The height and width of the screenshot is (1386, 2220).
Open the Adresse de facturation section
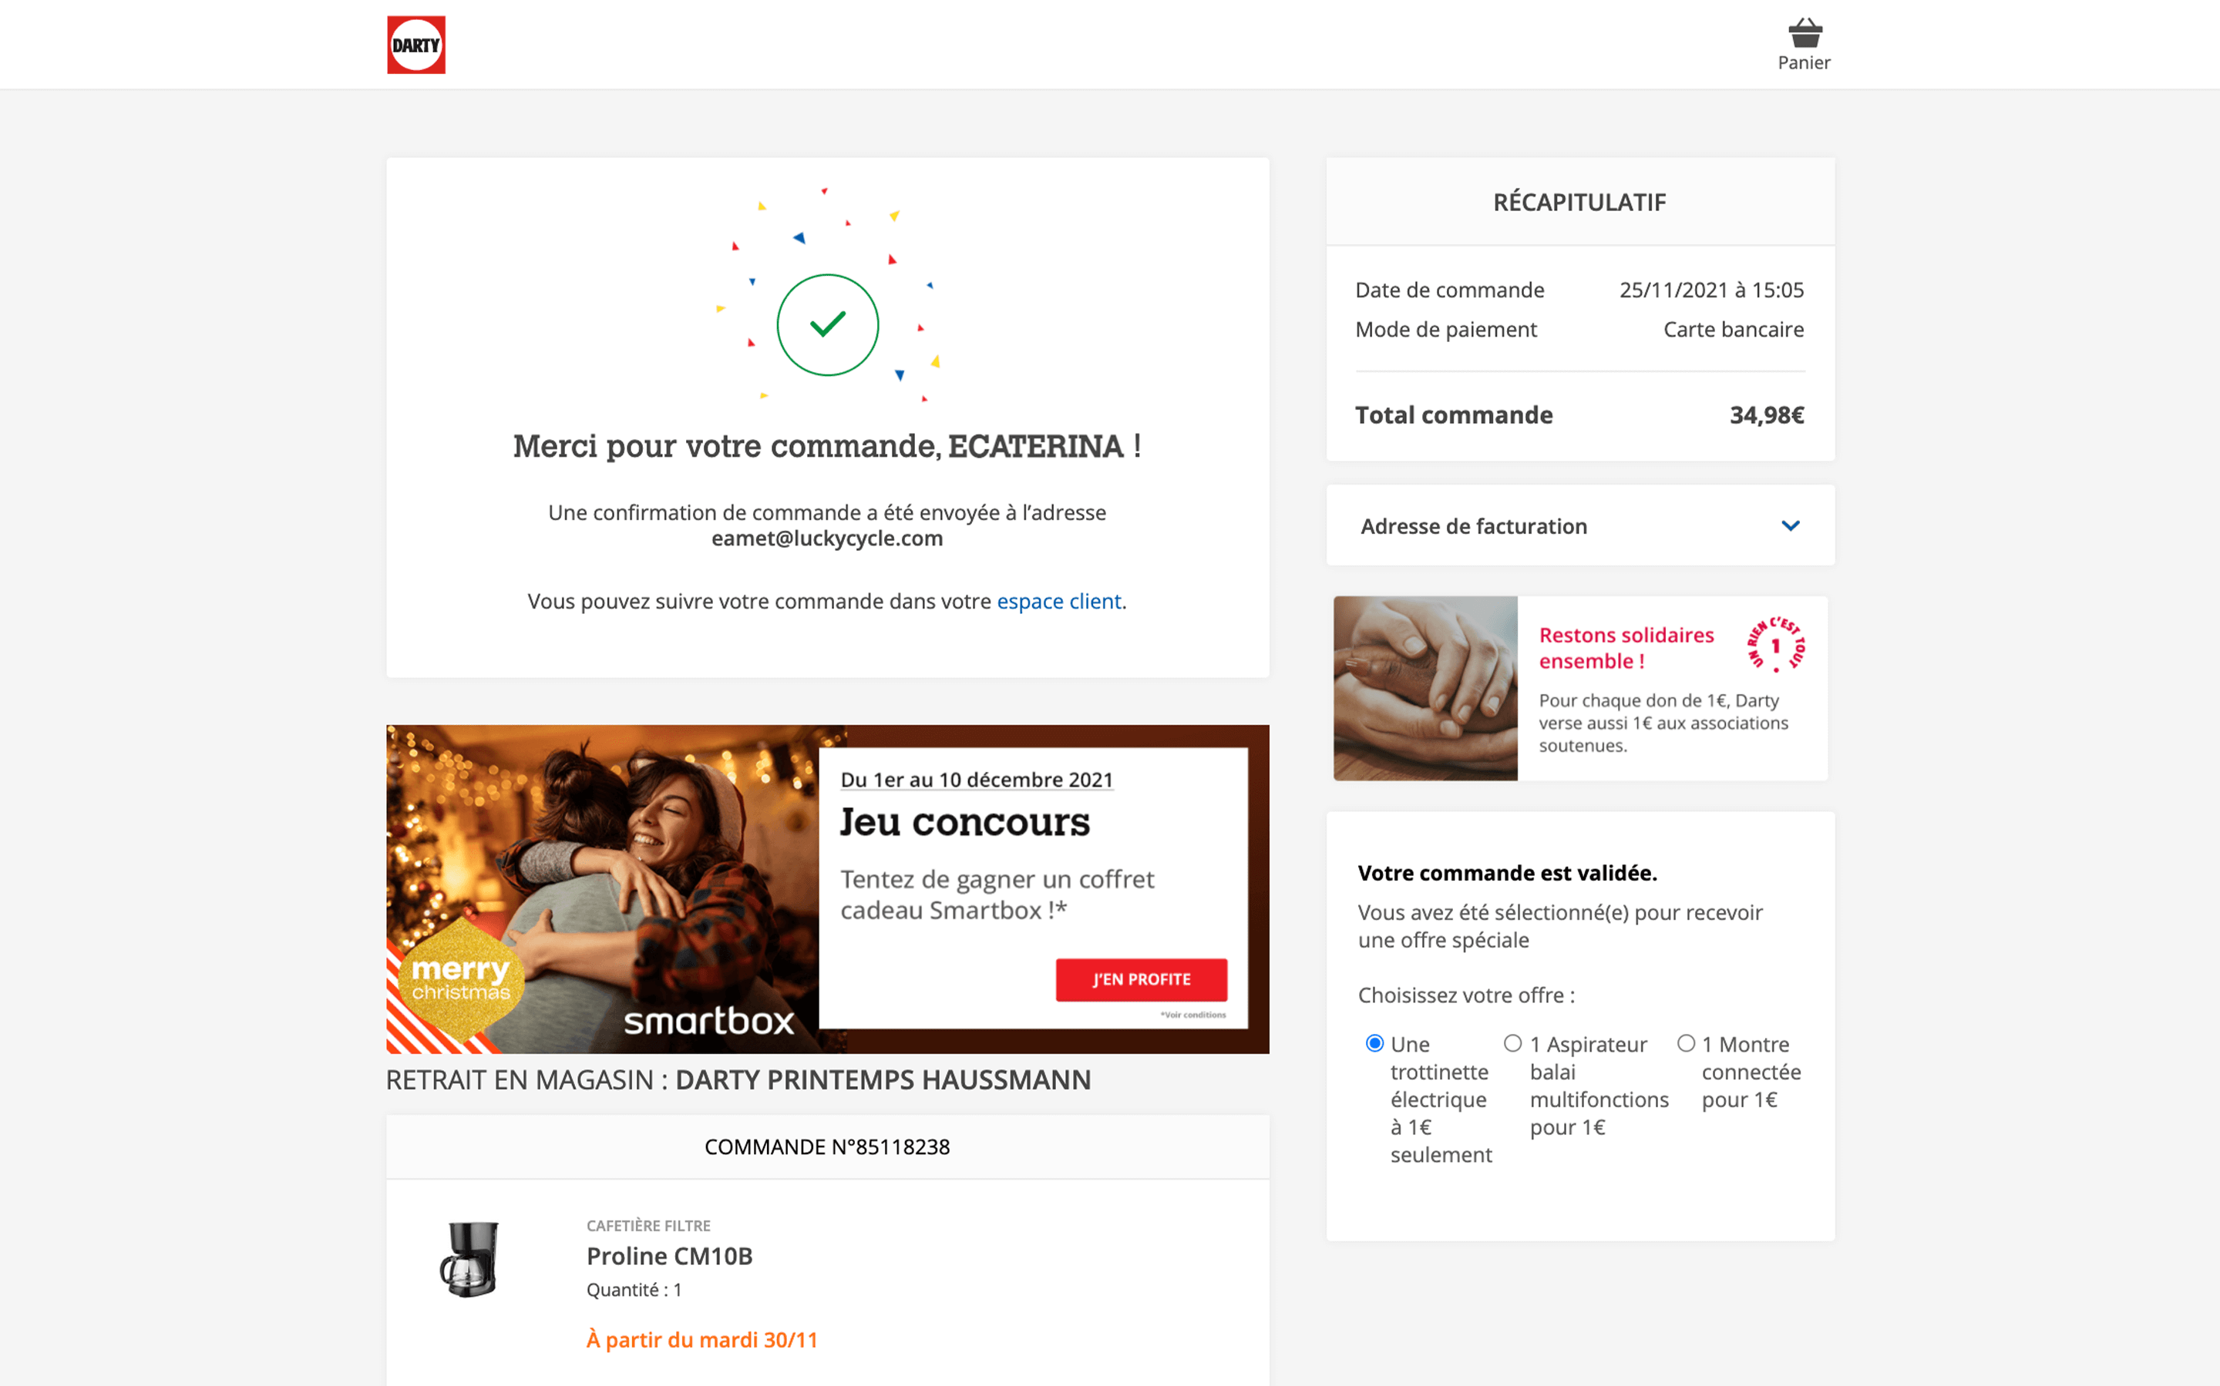(1580, 526)
